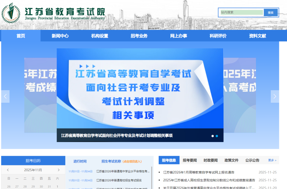The width and height of the screenshot is (287, 189).
Task: Open the 2025年11月 month selector
Action: tap(33, 170)
